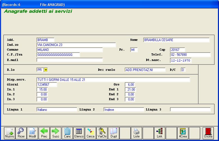Open the Ricer search tool
Viewport: 219px width, 141px height.
pyautogui.click(x=21, y=133)
